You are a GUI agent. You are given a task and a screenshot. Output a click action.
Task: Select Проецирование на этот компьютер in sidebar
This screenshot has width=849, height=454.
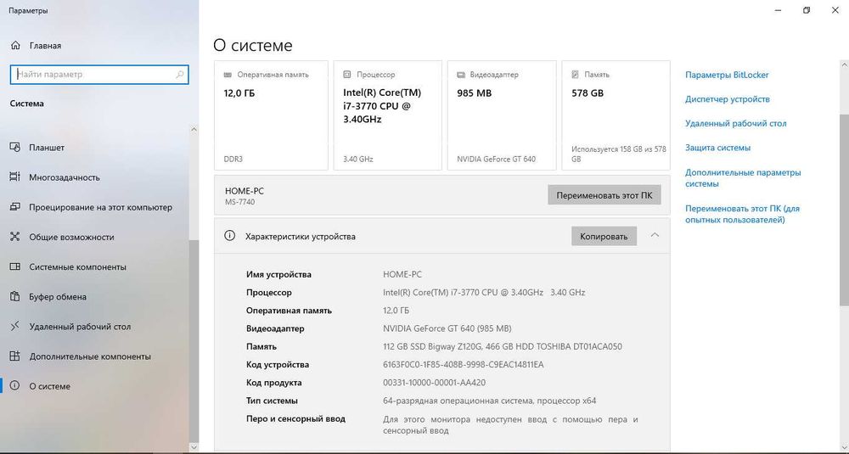pyautogui.click(x=95, y=207)
